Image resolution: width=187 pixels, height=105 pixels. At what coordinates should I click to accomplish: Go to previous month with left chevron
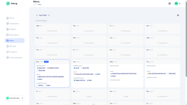pyautogui.click(x=37, y=15)
